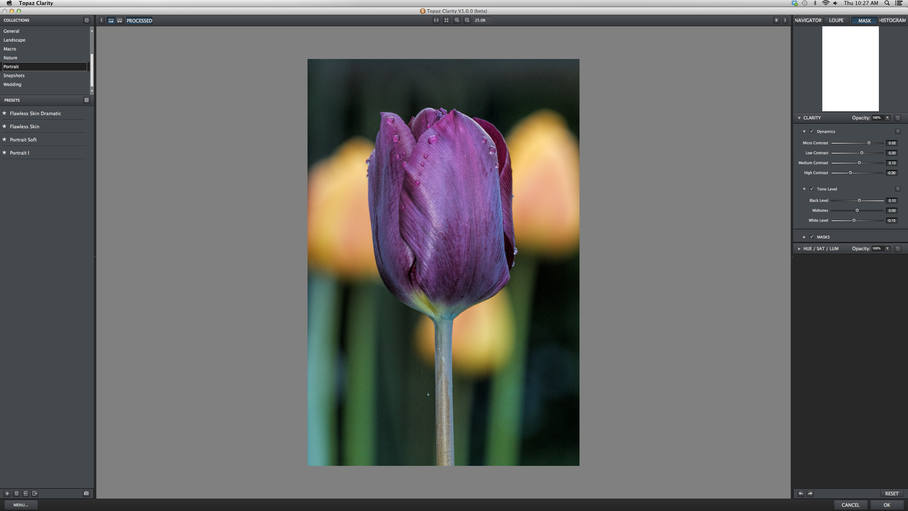Click the RESET button
Viewport: 908px width, 511px height.
[x=891, y=494]
